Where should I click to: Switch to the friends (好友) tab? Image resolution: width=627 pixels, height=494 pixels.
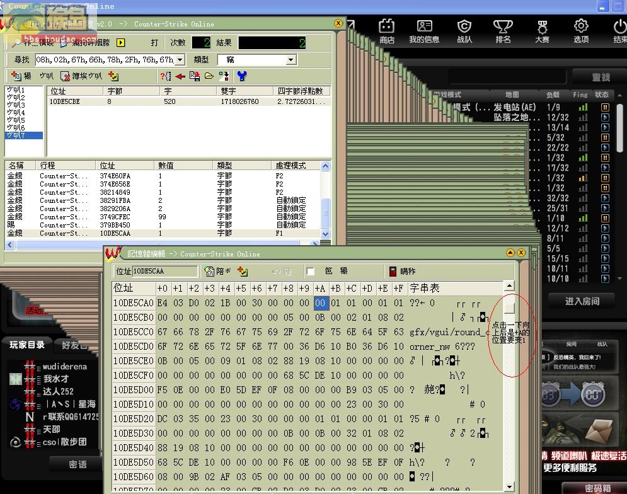point(75,345)
